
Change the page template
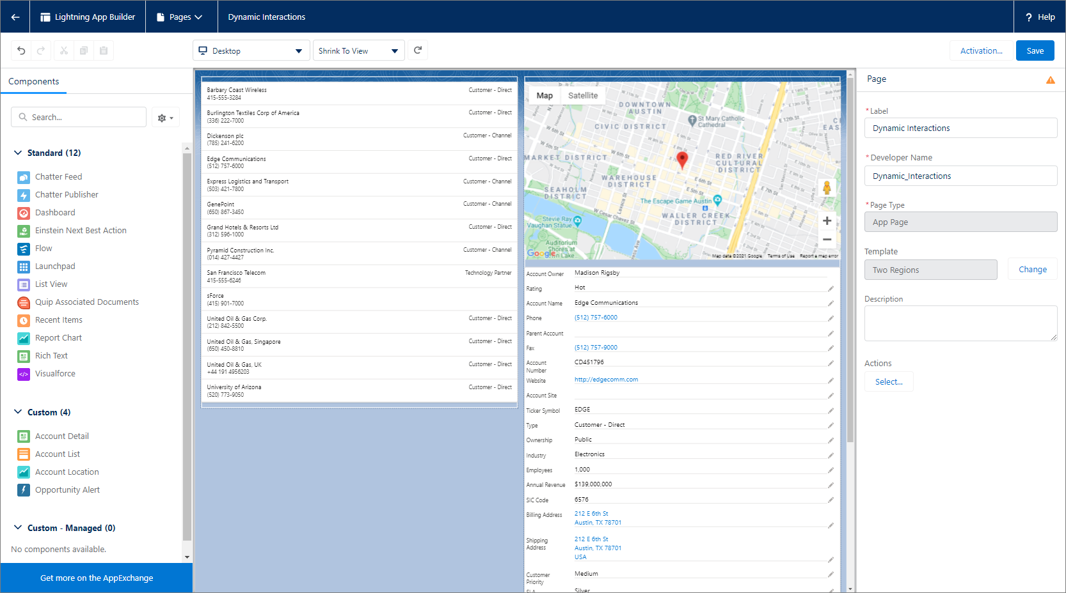(x=1033, y=270)
